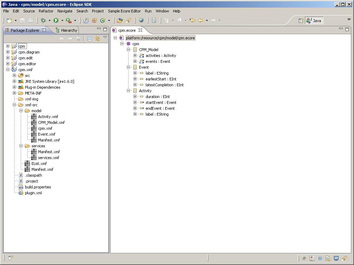Open the External Tools dropdown arrow
This screenshot has height=265, width=354.
point(75,20)
